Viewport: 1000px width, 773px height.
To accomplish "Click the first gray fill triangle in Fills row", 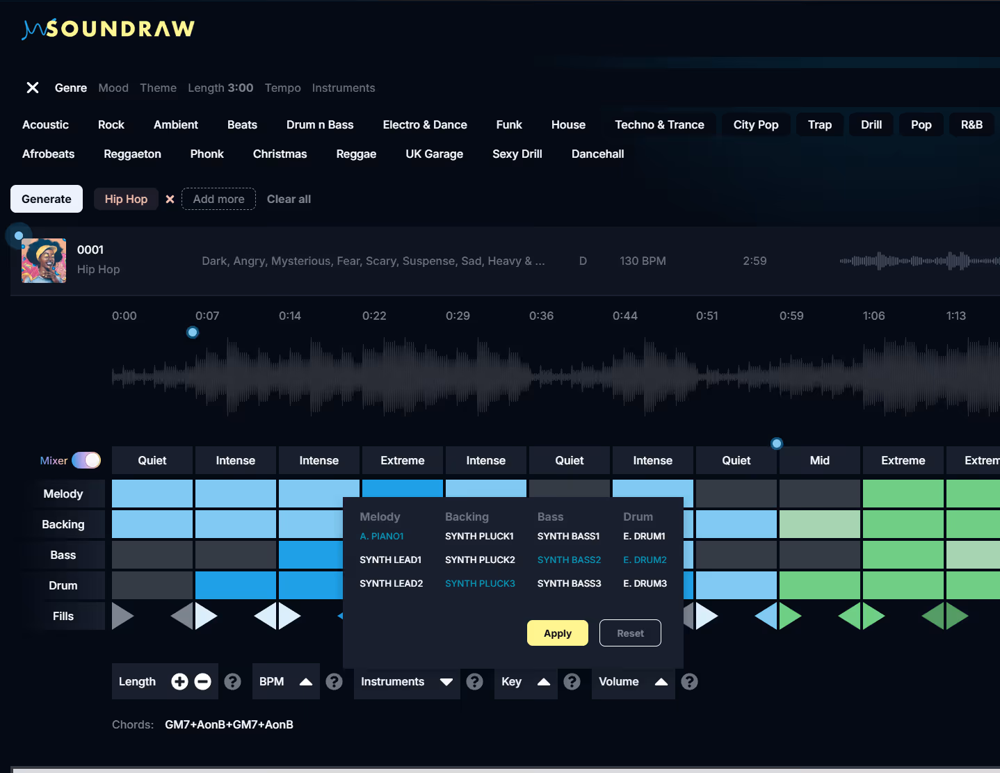I will [x=122, y=616].
